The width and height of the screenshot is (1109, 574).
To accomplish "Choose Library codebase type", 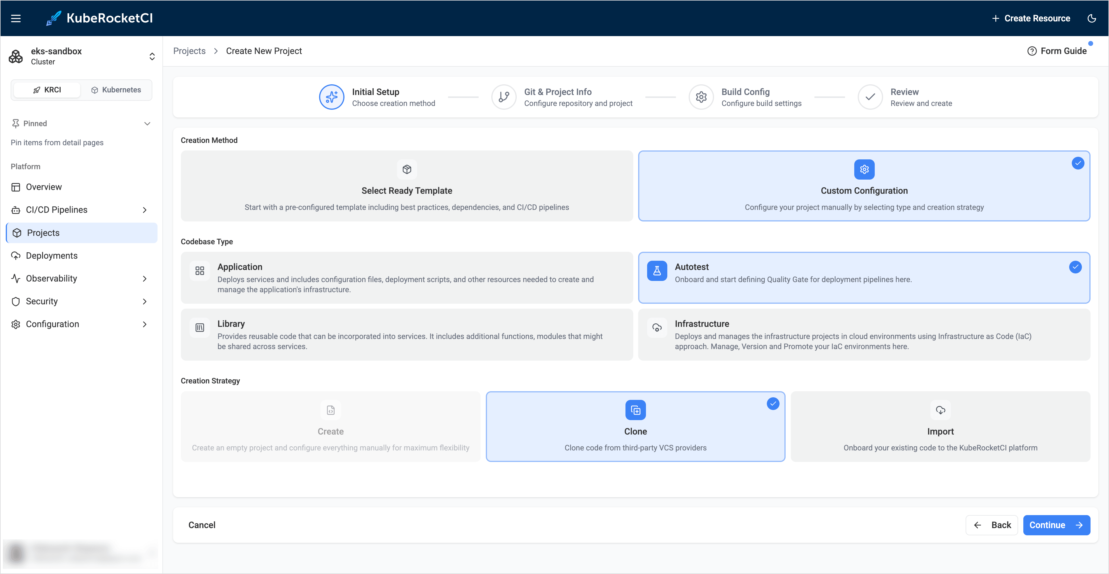I will (407, 334).
